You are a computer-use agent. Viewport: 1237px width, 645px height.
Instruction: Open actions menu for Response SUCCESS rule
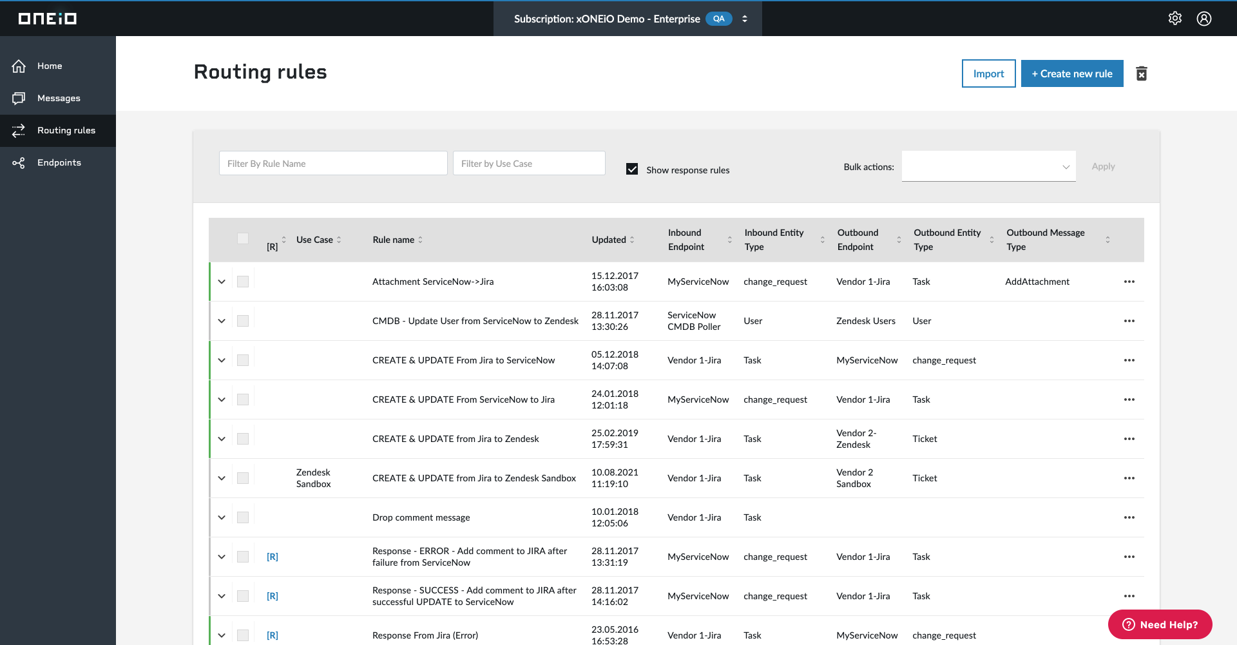pos(1129,596)
